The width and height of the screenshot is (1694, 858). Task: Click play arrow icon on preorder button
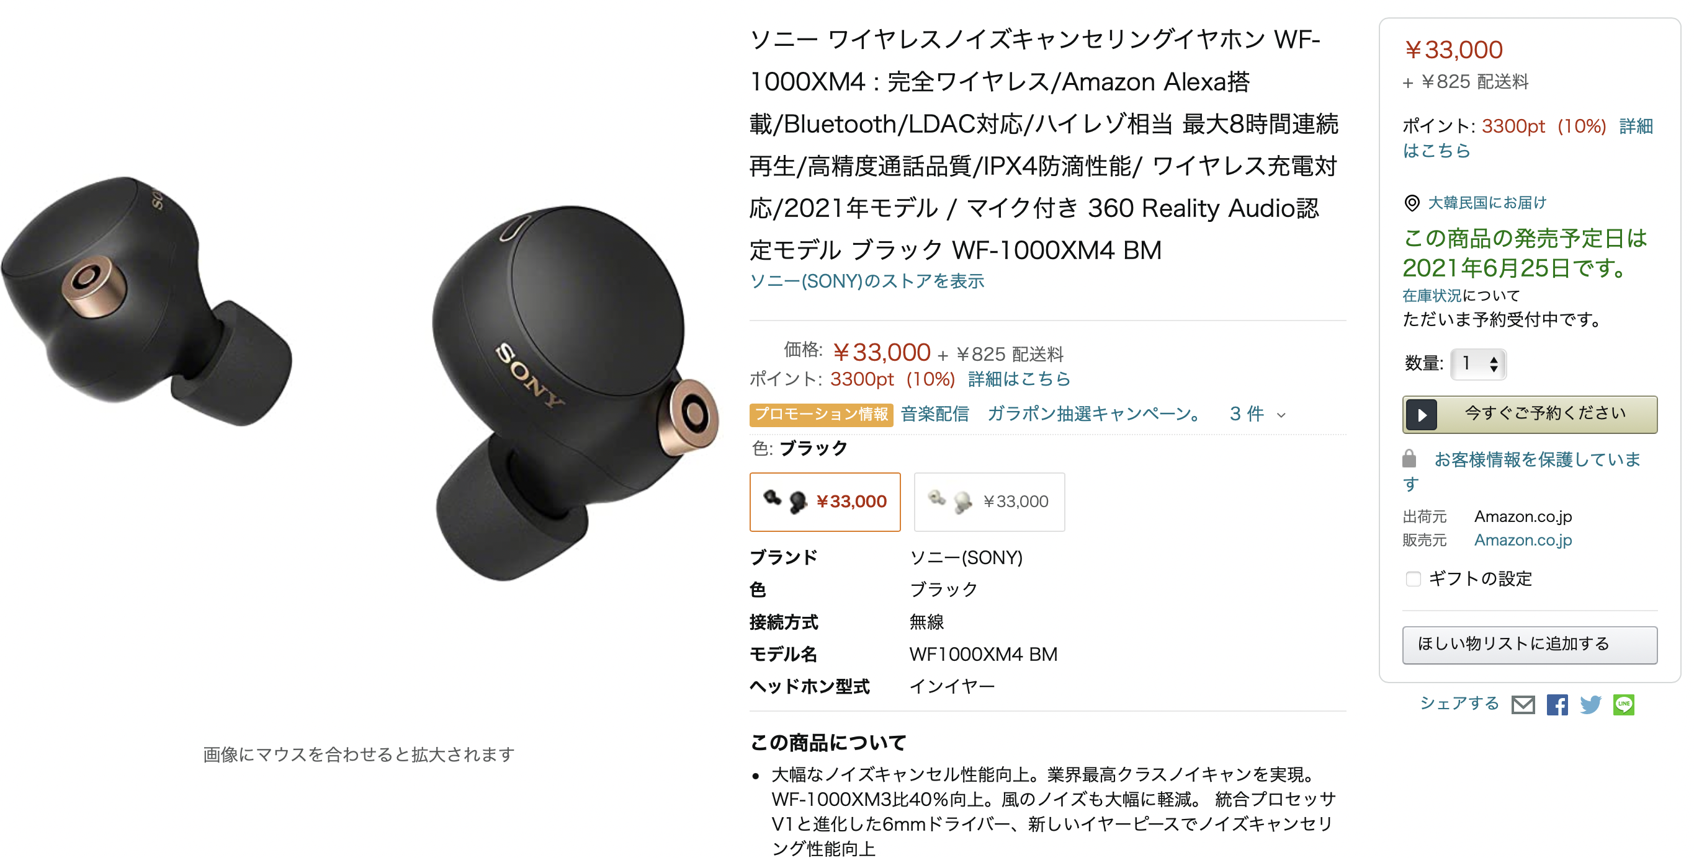[1422, 415]
